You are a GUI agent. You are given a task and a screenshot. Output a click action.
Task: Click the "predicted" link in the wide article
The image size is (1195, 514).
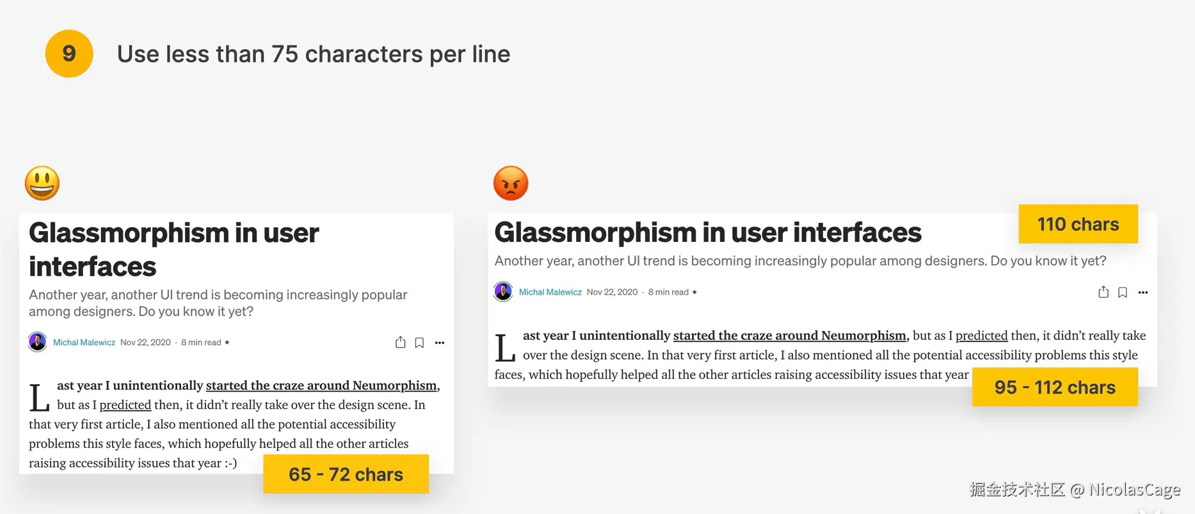[981, 335]
